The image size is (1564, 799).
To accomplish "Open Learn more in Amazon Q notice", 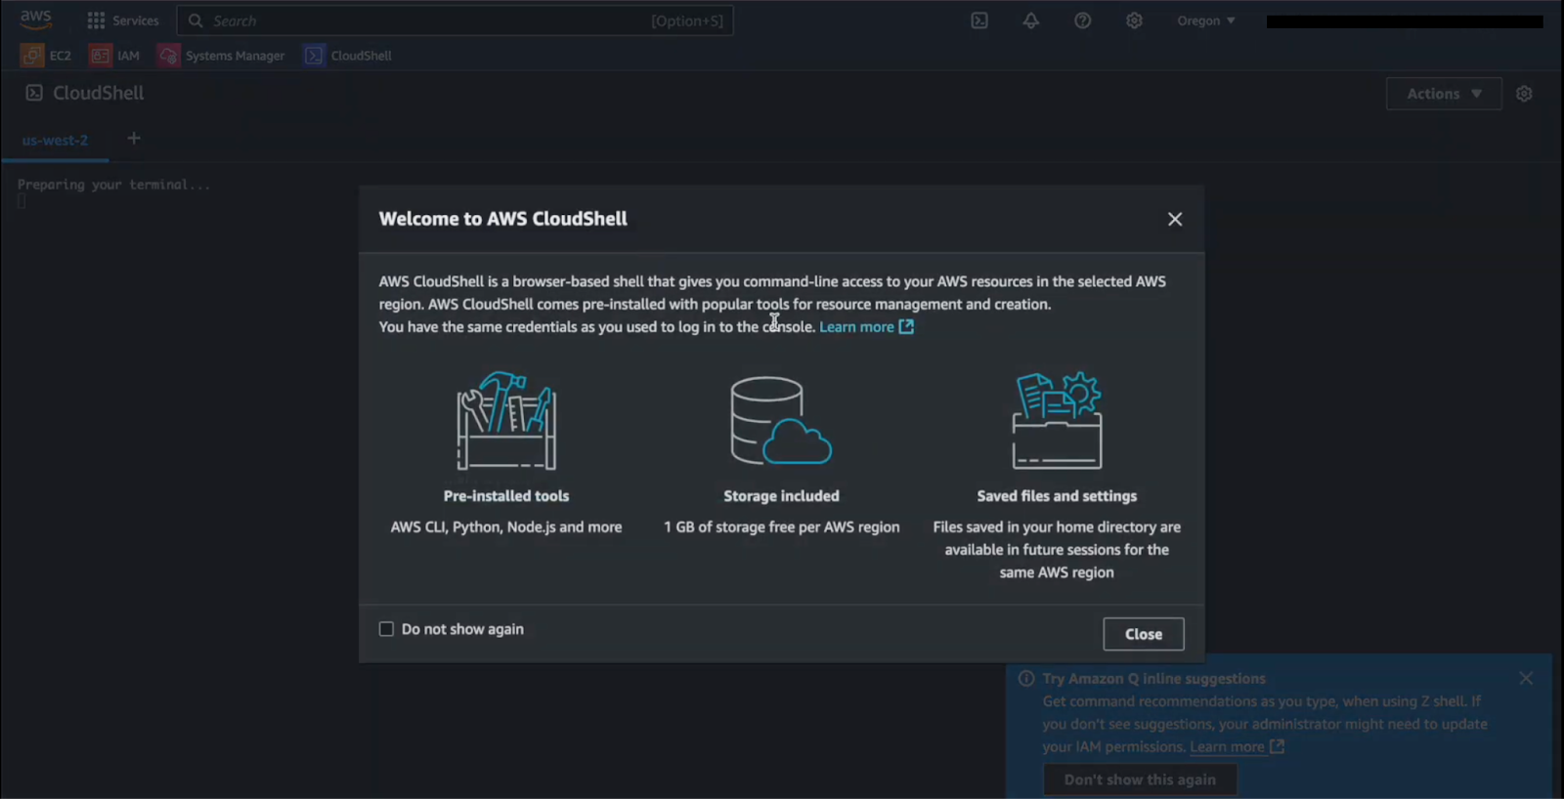I will 1237,747.
